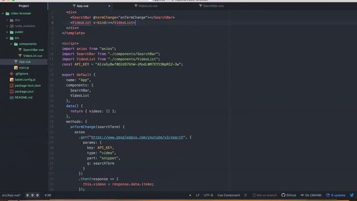Click 'import axios from "axios"' line
This screenshot has height=201, width=357.
[x=89, y=49]
